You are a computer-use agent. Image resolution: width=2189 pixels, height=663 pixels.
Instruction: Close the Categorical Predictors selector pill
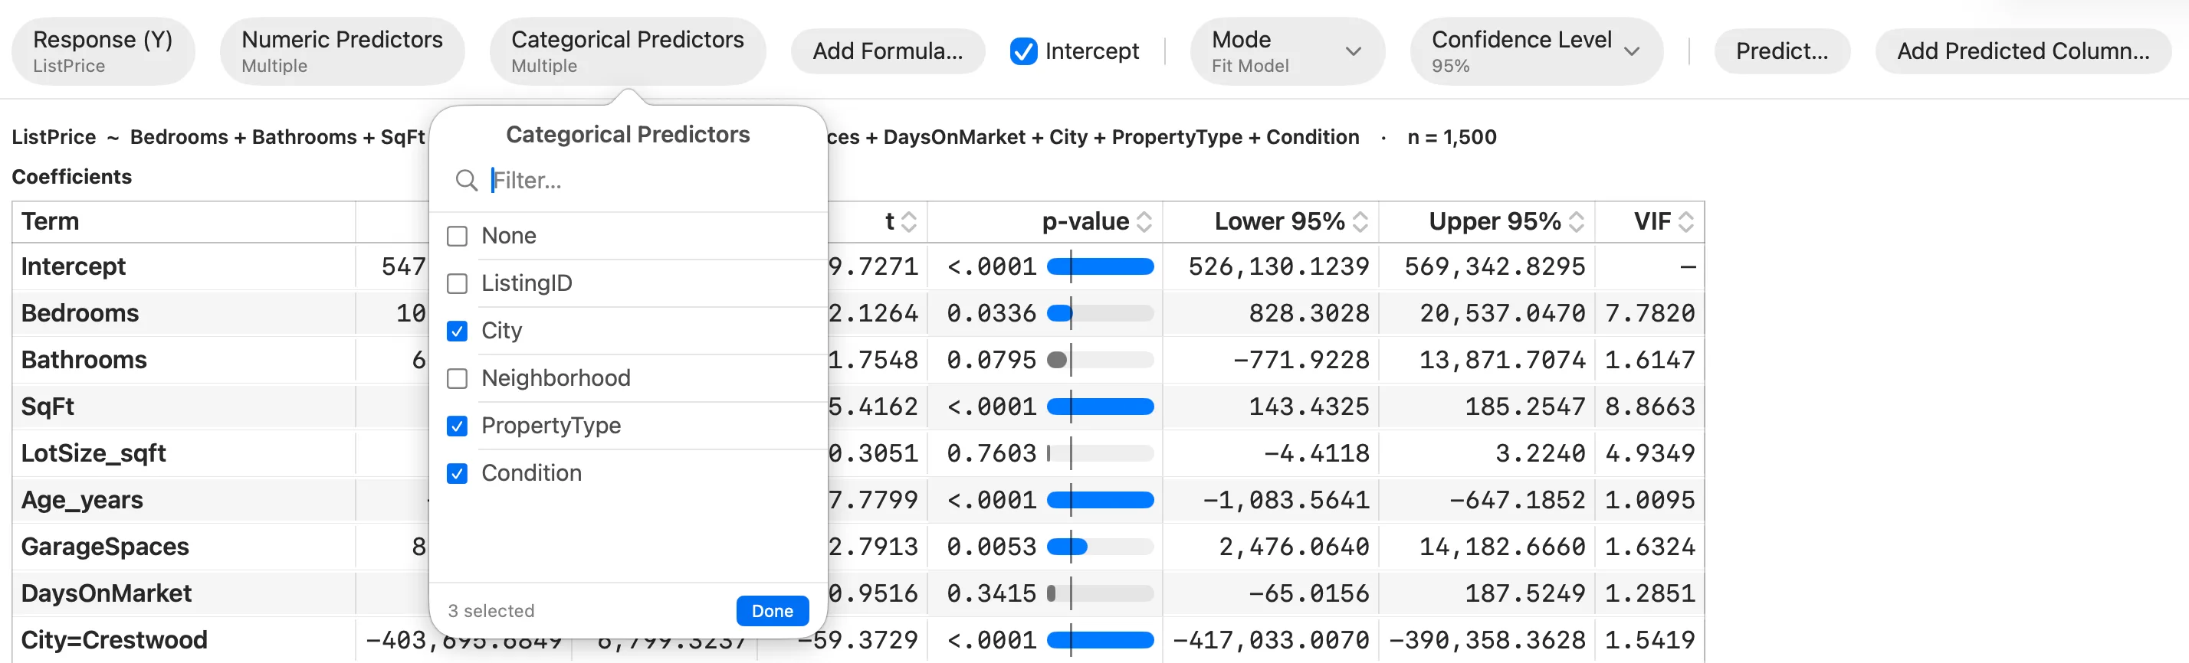627,52
